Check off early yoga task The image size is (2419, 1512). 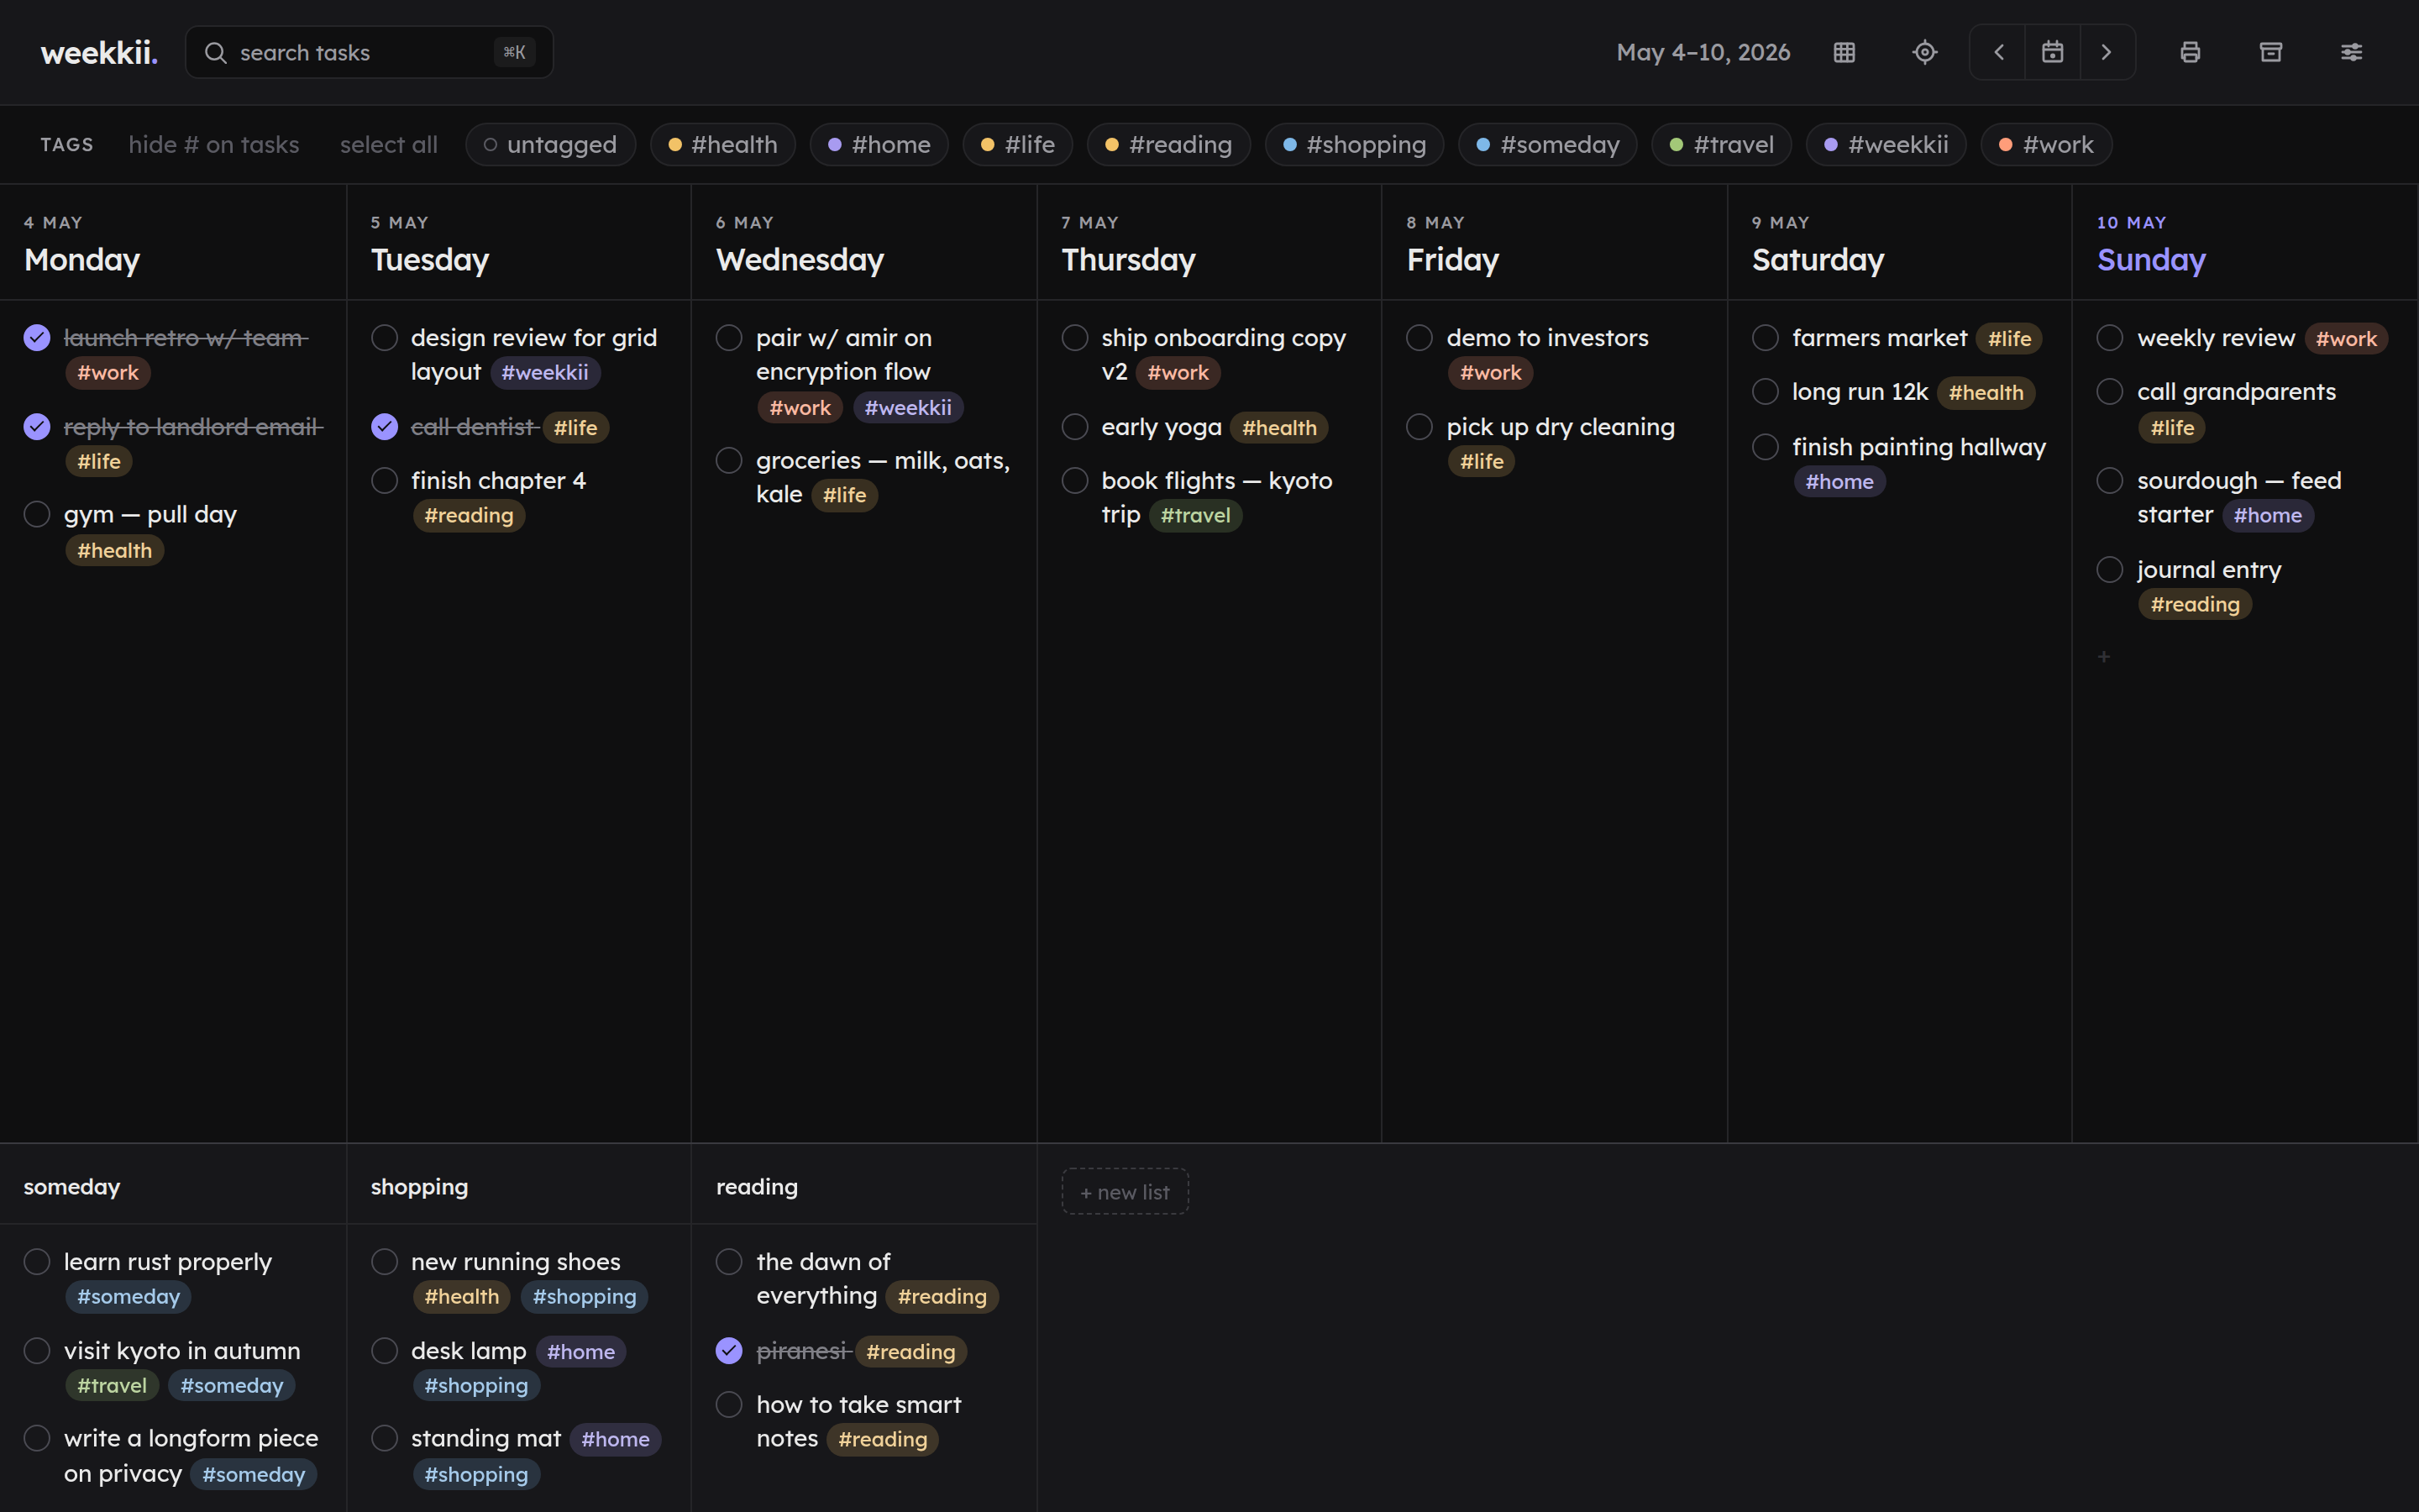coord(1074,427)
